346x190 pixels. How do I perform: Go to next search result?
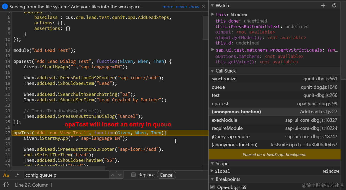pyautogui.click(x=120, y=175)
